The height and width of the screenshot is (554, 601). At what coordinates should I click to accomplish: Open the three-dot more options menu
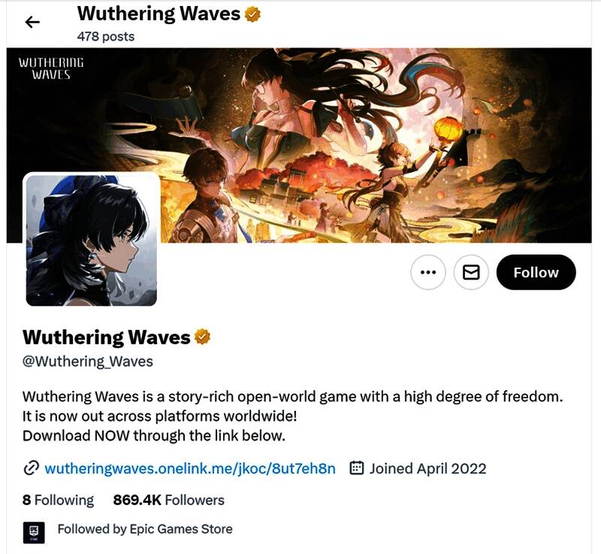coord(428,272)
